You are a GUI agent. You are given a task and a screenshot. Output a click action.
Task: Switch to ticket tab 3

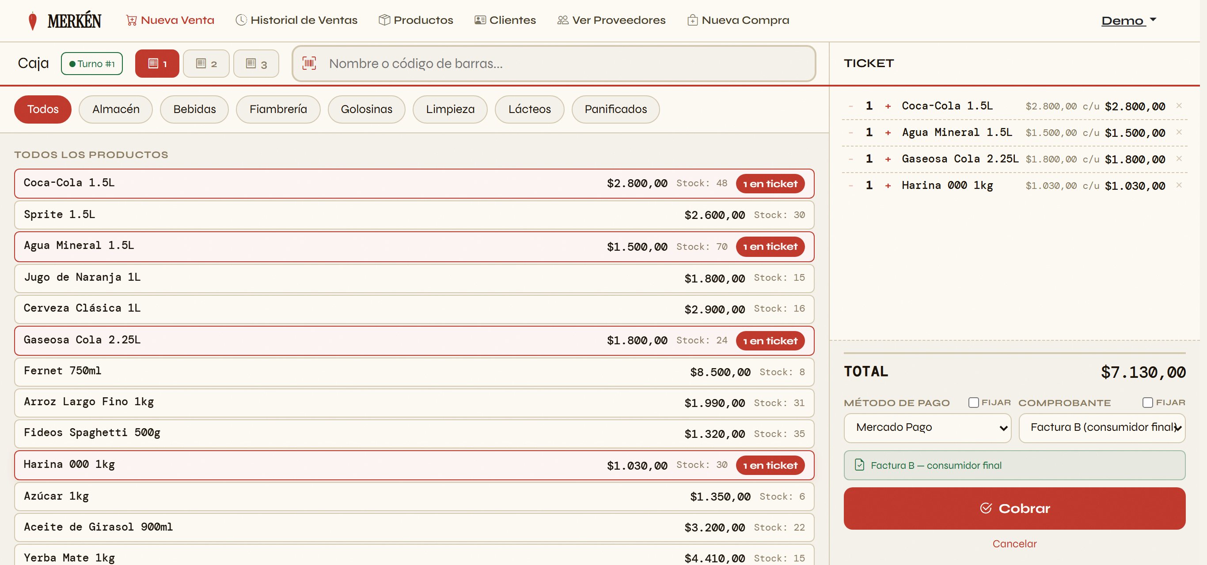pos(256,64)
